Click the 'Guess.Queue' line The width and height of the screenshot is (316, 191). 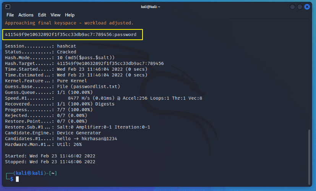tap(49, 92)
